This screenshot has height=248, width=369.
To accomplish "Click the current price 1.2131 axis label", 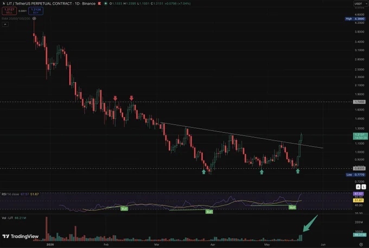I will [360, 136].
